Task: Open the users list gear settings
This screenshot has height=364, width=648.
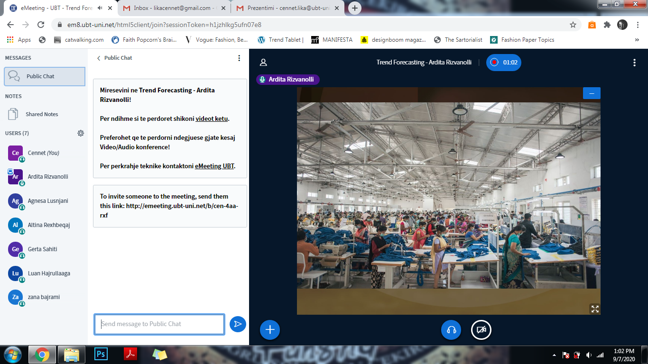Action: 81,133
